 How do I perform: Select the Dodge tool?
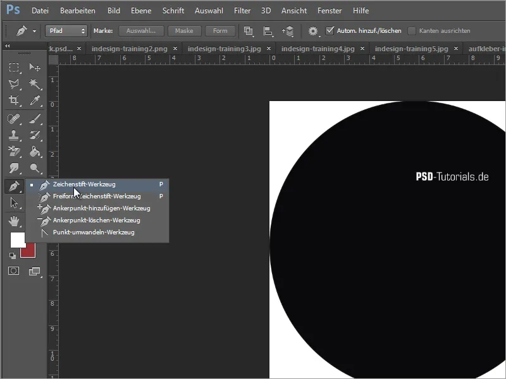(x=35, y=168)
